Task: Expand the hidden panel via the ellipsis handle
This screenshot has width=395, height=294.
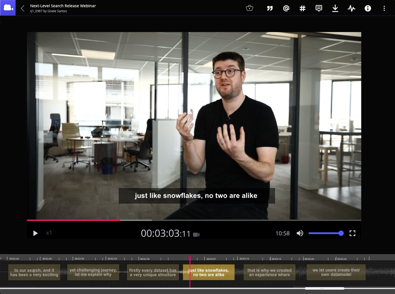Action: [x=322, y=288]
